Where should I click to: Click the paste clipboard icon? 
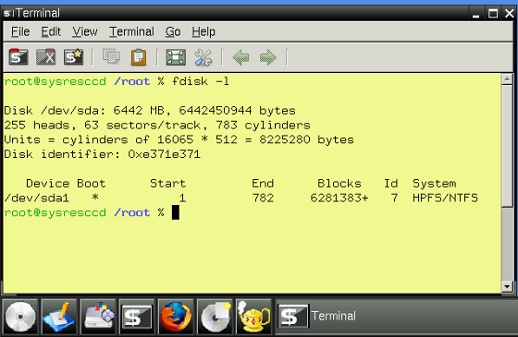click(139, 57)
